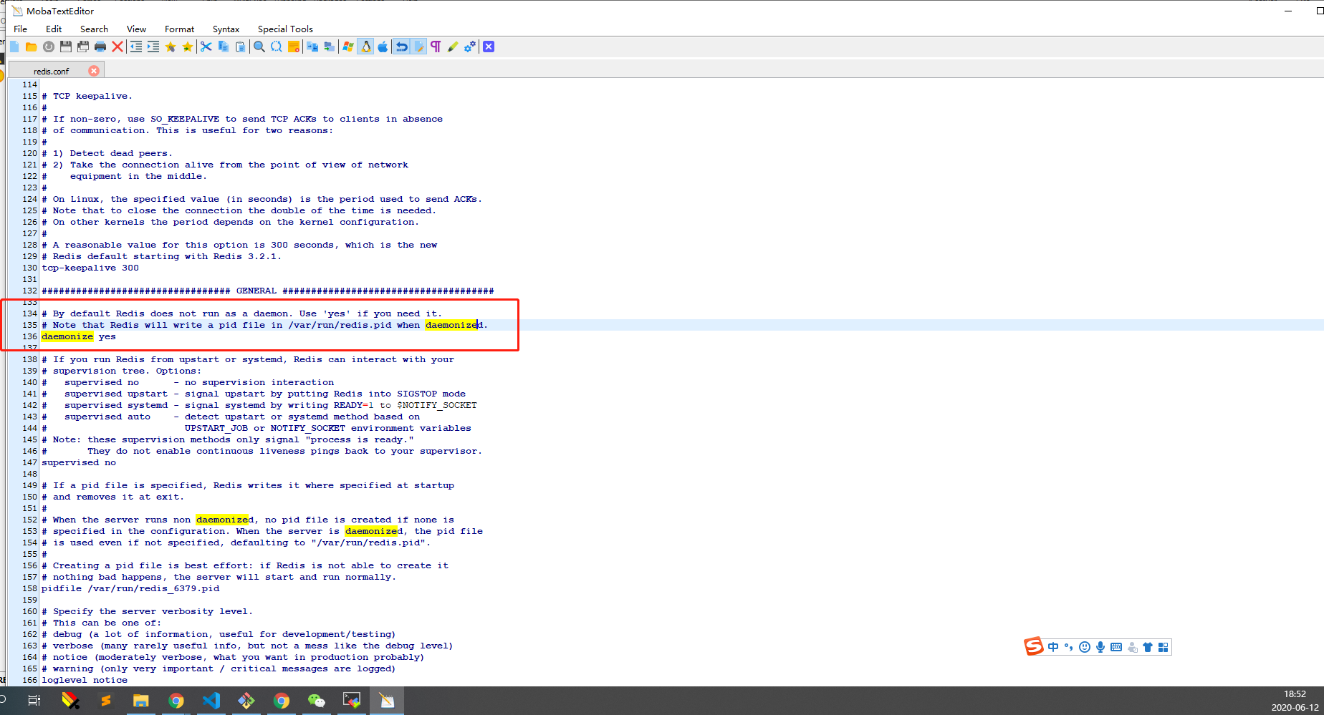
Task: Close the redis.conf tab
Action: 93,71
